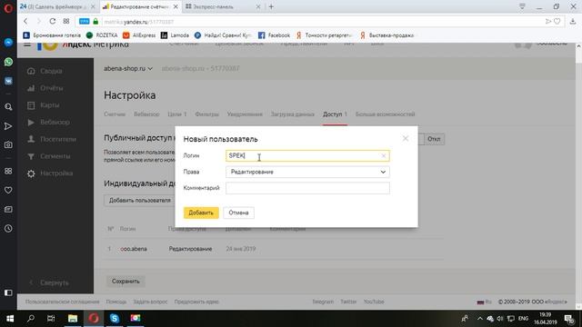
Task: Open Opera tab menu icon
Action: (x=522, y=6)
